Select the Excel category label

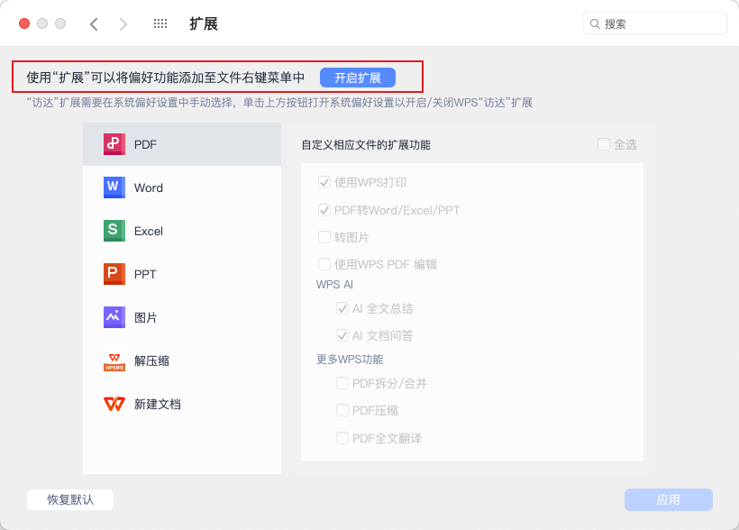[149, 231]
